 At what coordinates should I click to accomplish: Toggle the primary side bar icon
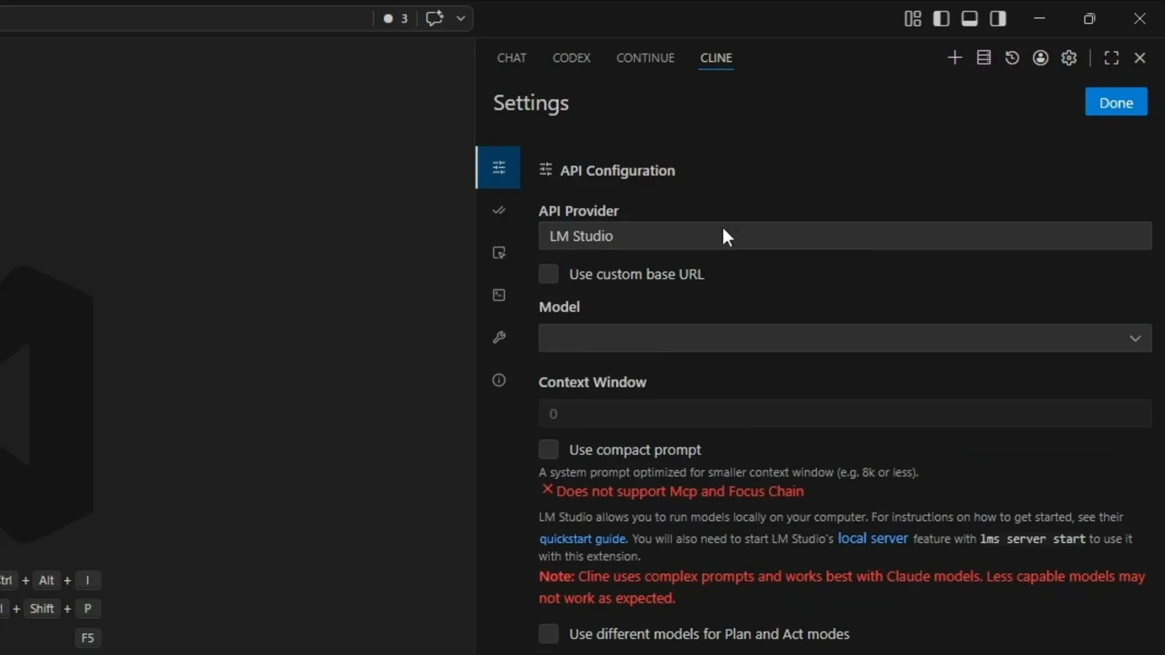pos(941,19)
